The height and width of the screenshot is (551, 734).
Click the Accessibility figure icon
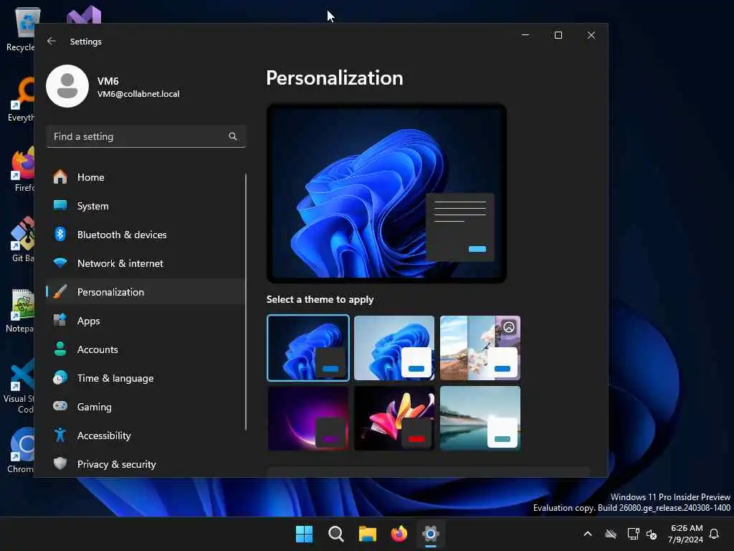tap(60, 435)
